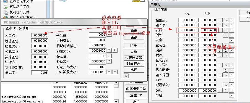Image resolution: width=250 pixels, height=103 pixels.
Task: Click 重建 PE in the LordPE window
Action: (136, 95)
